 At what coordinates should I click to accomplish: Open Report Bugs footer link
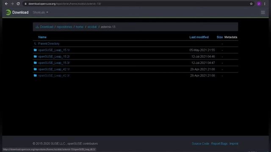point(219,144)
